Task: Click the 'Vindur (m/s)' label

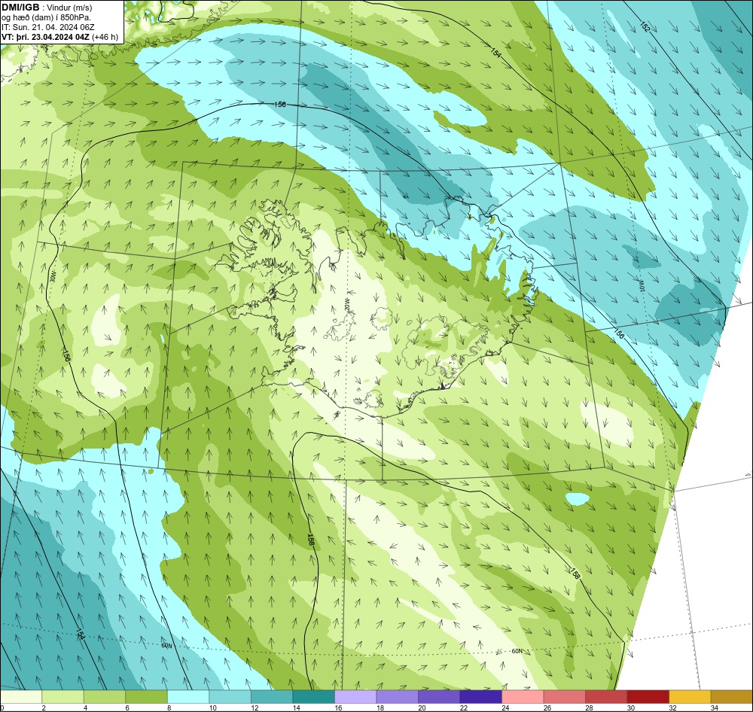Action: click(x=70, y=8)
